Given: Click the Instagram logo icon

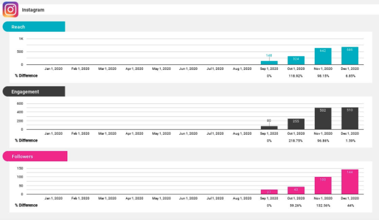Looking at the screenshot, I should pyautogui.click(x=10, y=9).
